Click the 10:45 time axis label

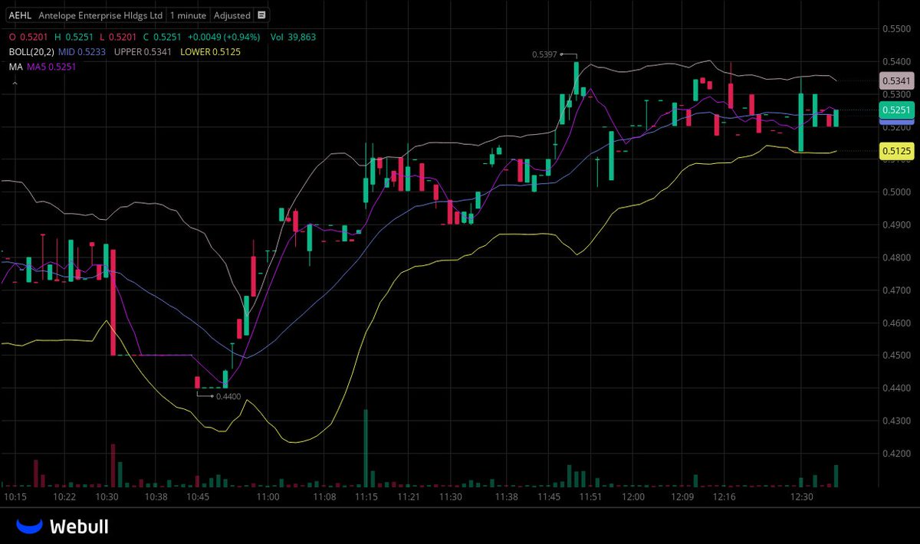(x=199, y=497)
